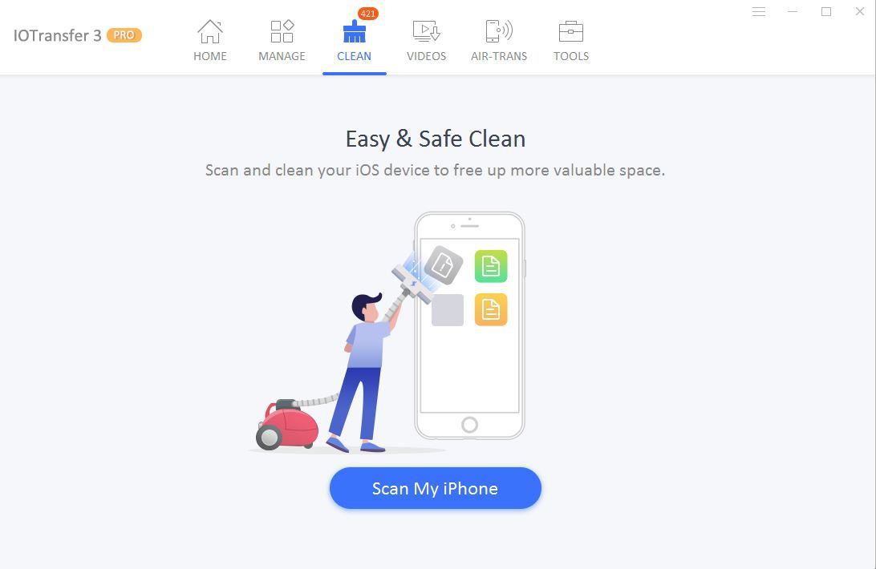Open the hamburger menu in title bar

click(x=759, y=12)
